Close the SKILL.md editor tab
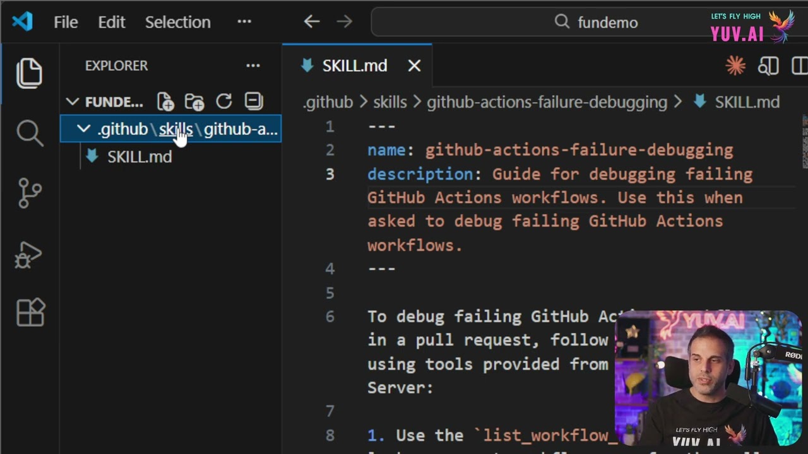 point(414,66)
